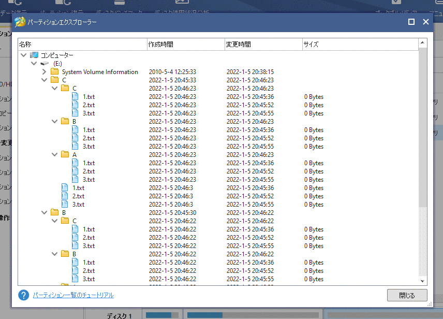Click the top-level B folder icon under E:
The width and height of the screenshot is (443, 319).
(54, 212)
